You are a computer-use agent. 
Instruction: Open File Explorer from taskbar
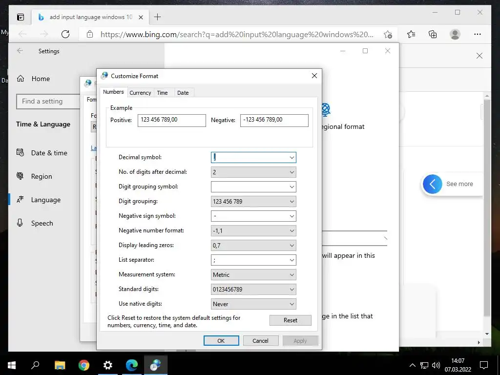pyautogui.click(x=60, y=365)
